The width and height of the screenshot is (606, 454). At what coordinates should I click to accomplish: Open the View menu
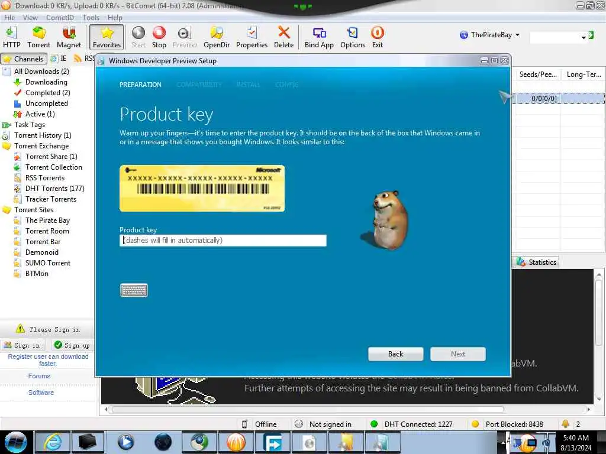click(x=30, y=17)
